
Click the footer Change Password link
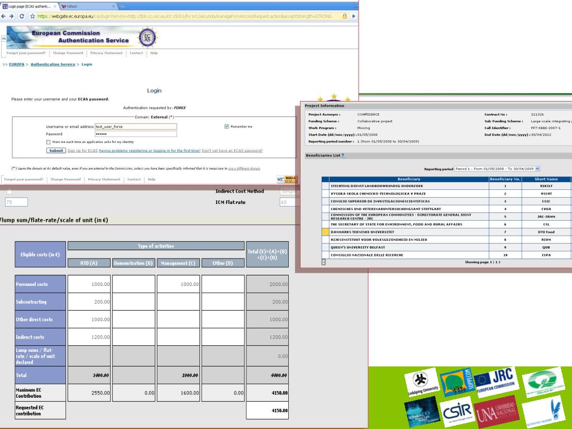(65, 179)
